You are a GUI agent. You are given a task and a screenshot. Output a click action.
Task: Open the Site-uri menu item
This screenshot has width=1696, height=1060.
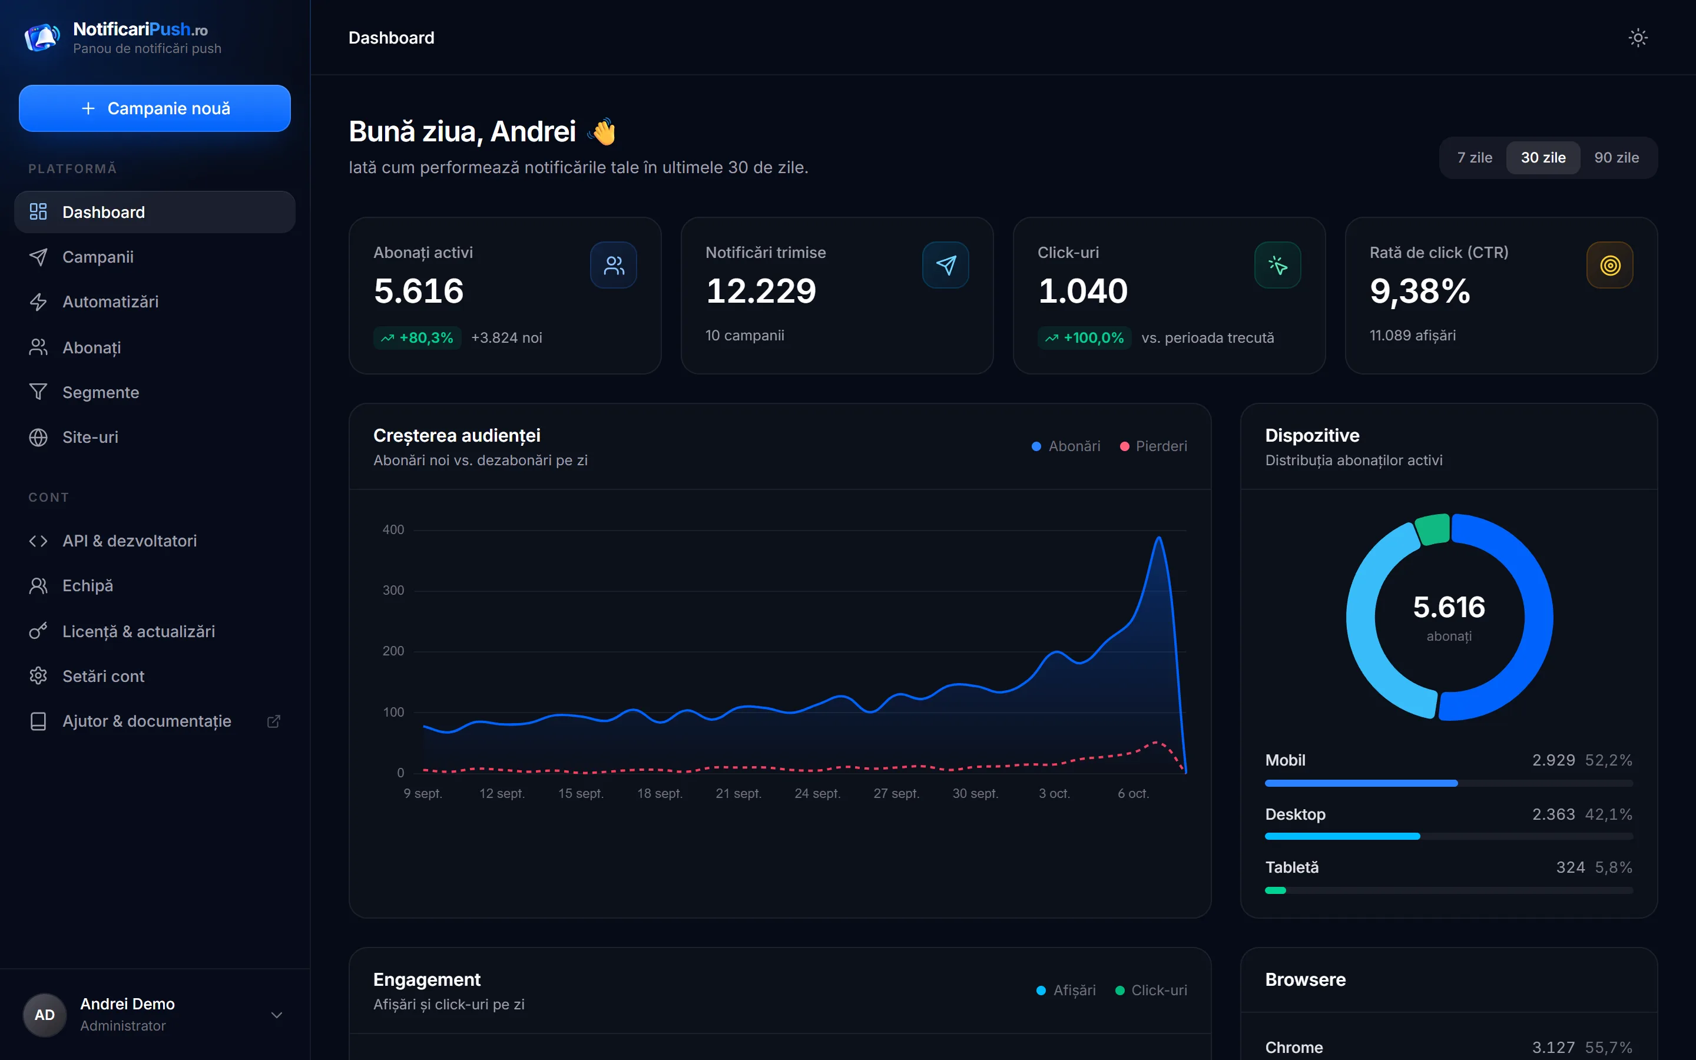155,437
